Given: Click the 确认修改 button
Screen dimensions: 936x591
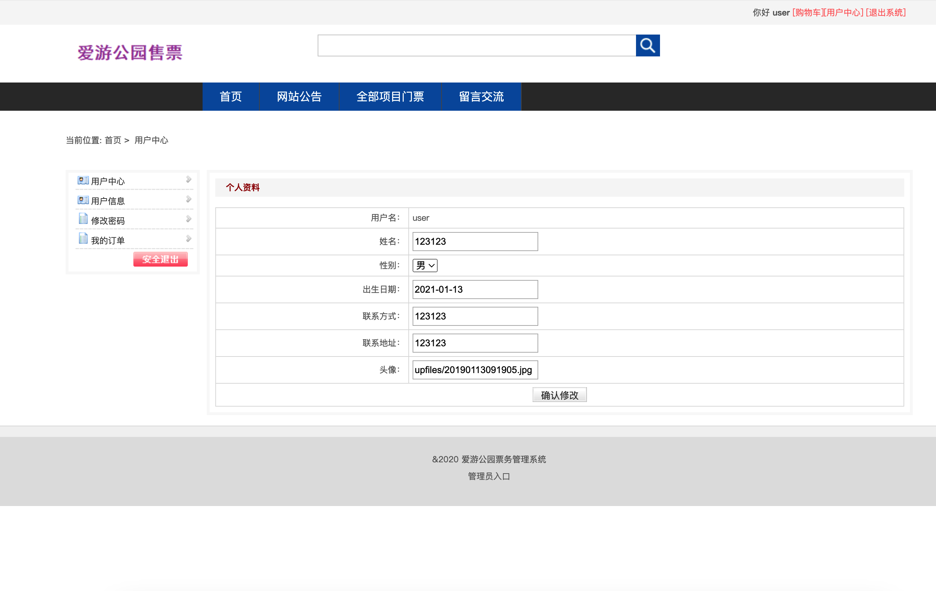Looking at the screenshot, I should (559, 395).
